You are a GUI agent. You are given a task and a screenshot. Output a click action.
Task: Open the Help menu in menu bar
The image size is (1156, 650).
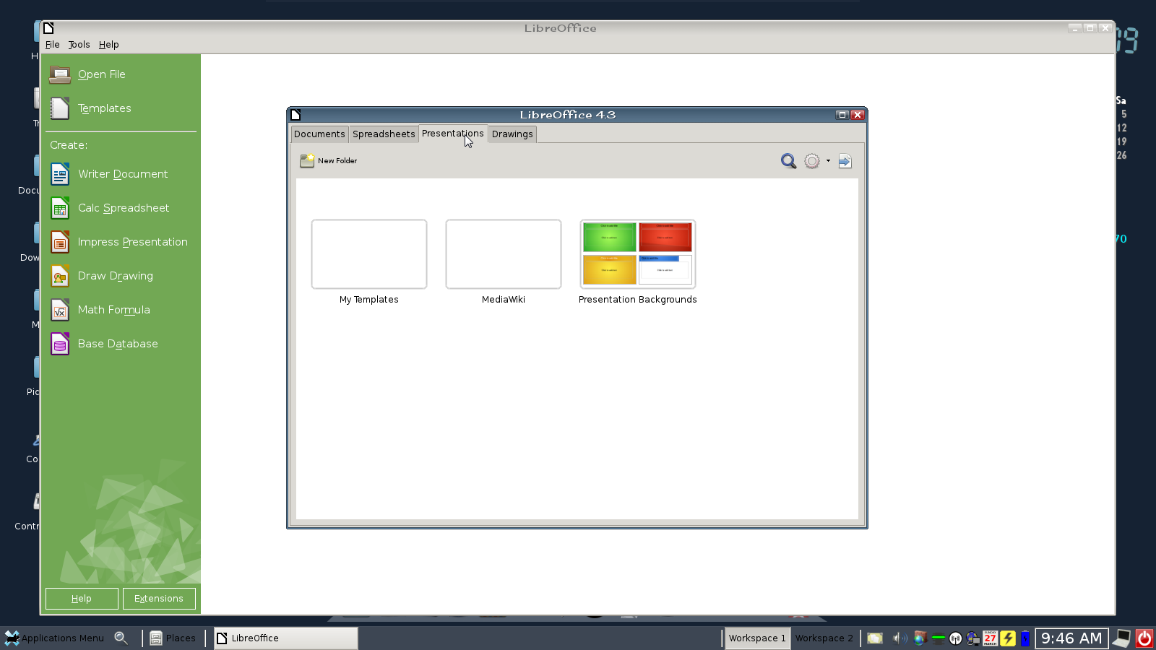109,45
